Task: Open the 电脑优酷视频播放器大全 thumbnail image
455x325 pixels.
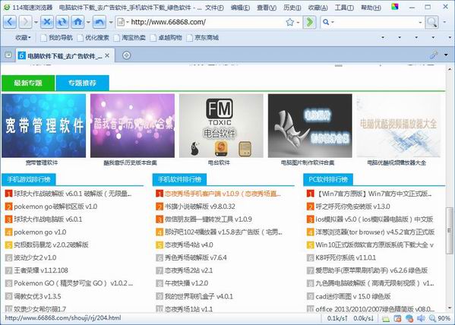Action: tap(399, 125)
